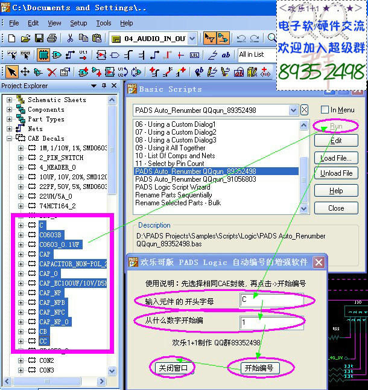Image resolution: width=368 pixels, height=390 pixels.
Task: Click the Cut scissors icon
Action: tap(70, 38)
